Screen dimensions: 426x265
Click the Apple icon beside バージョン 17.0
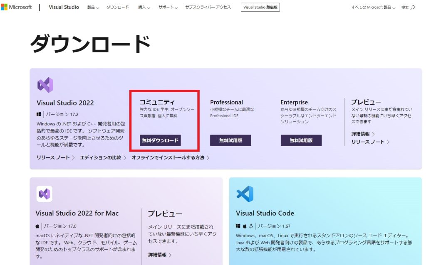[x=38, y=226]
